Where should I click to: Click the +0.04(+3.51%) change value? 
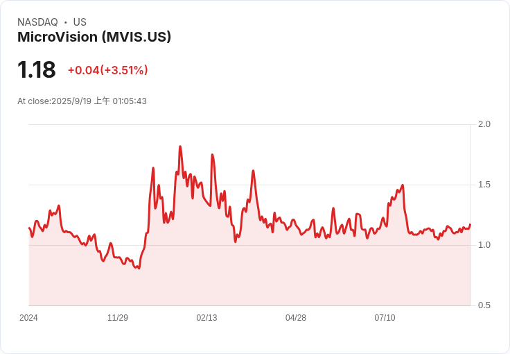[x=107, y=70]
